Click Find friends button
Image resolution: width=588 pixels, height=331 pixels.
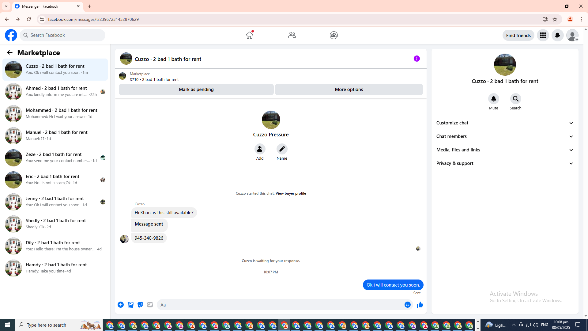[x=518, y=36]
